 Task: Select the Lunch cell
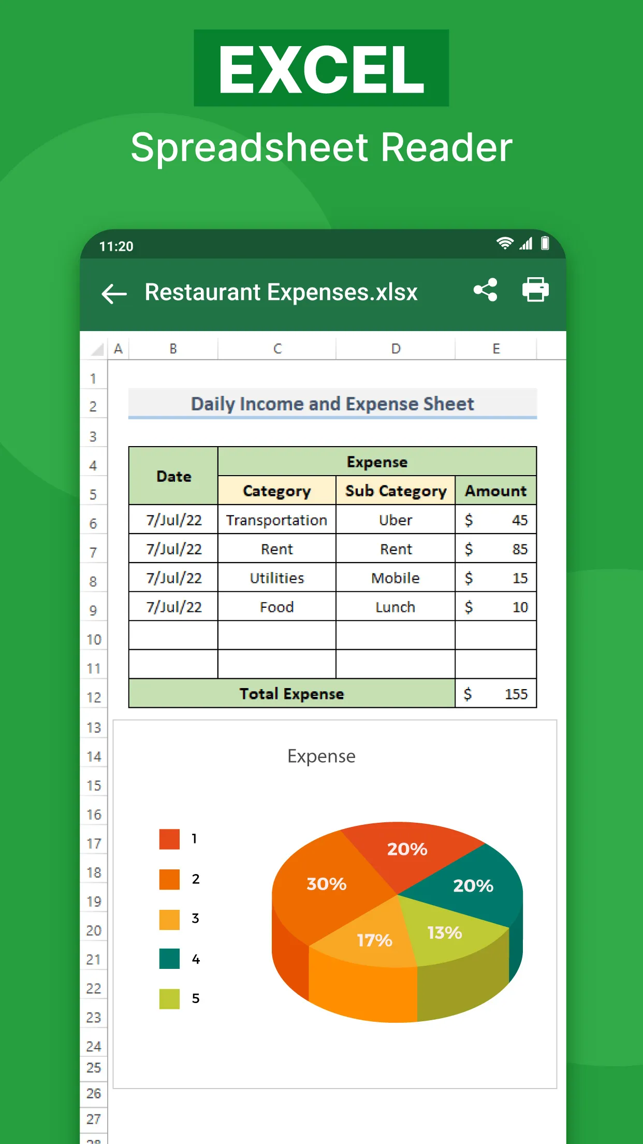[396, 607]
